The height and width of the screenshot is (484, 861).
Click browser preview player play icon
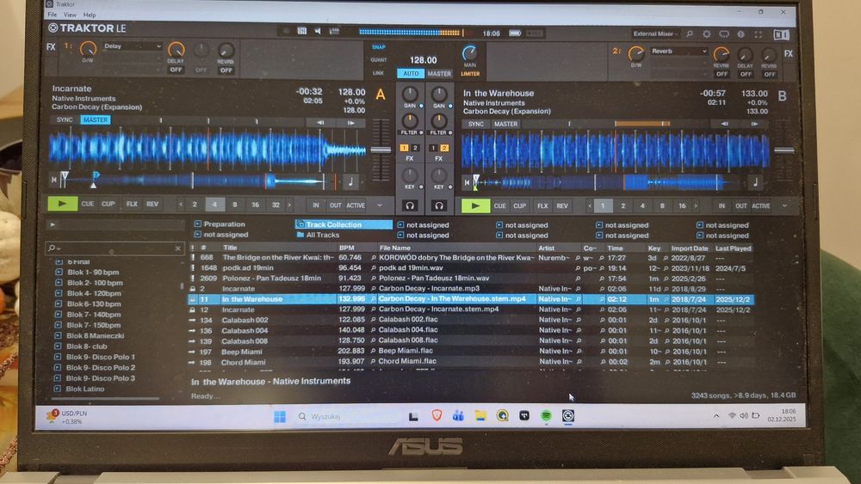(x=53, y=224)
